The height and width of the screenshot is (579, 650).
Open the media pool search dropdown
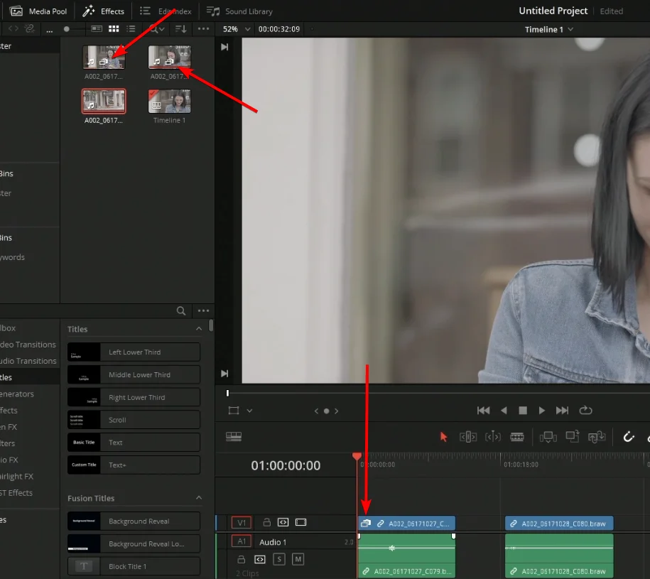click(157, 29)
